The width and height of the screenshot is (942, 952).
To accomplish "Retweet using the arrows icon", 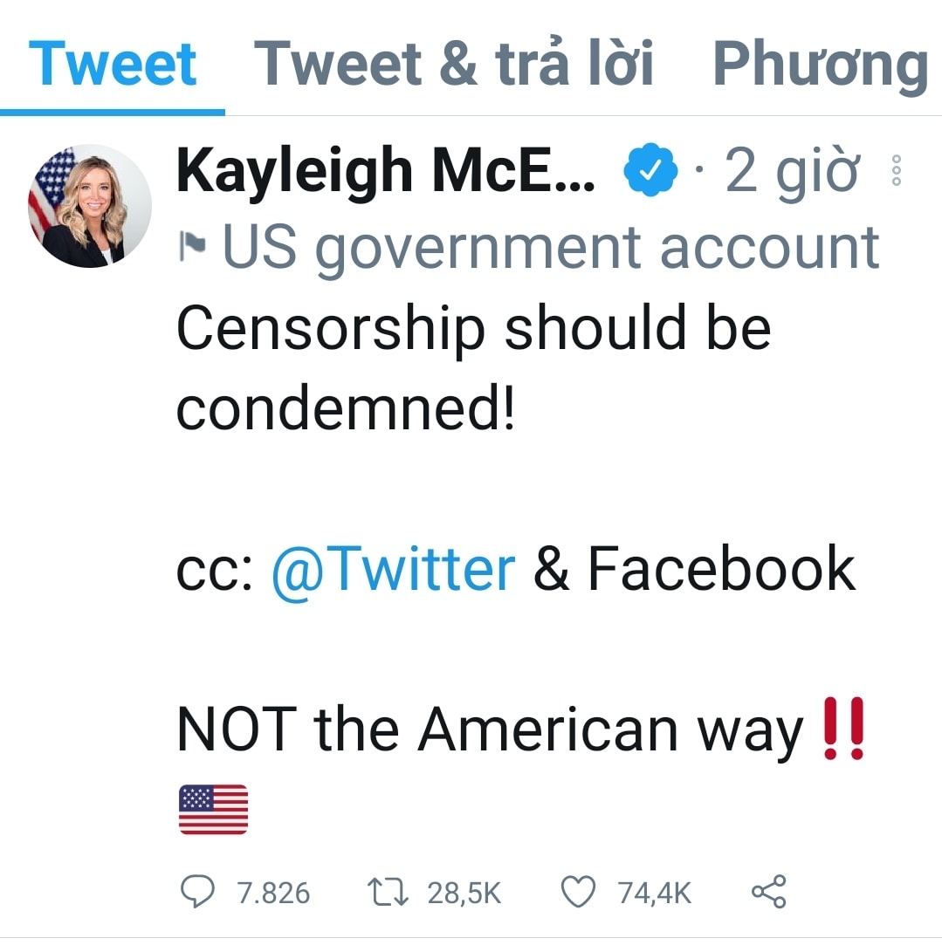I will (x=388, y=892).
